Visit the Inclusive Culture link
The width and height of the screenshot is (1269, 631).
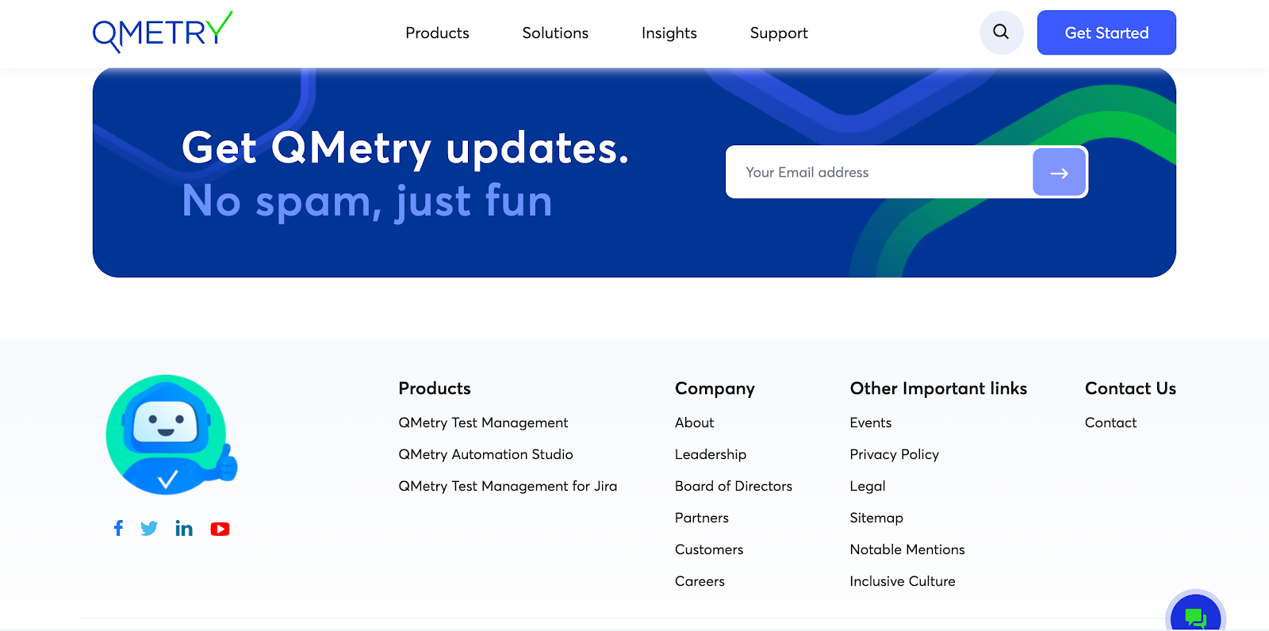coord(903,581)
